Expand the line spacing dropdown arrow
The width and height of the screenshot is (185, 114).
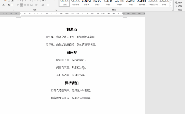point(38,5)
